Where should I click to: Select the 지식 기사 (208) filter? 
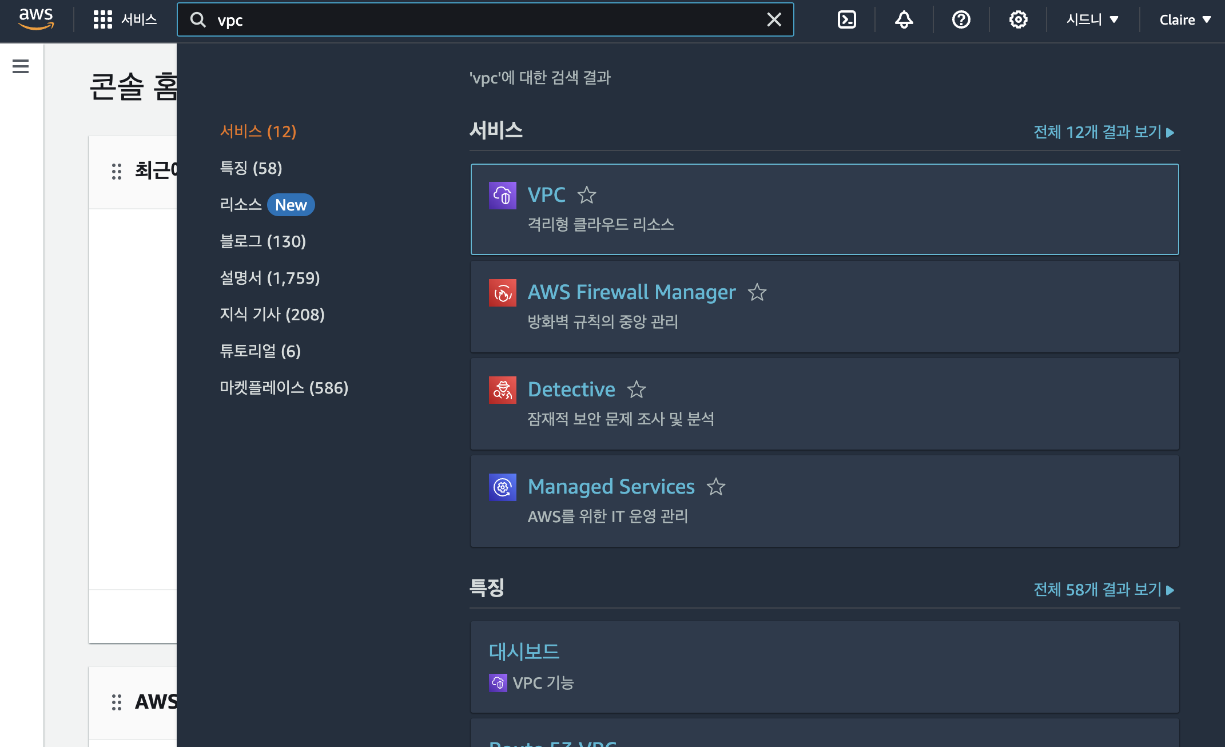(272, 315)
